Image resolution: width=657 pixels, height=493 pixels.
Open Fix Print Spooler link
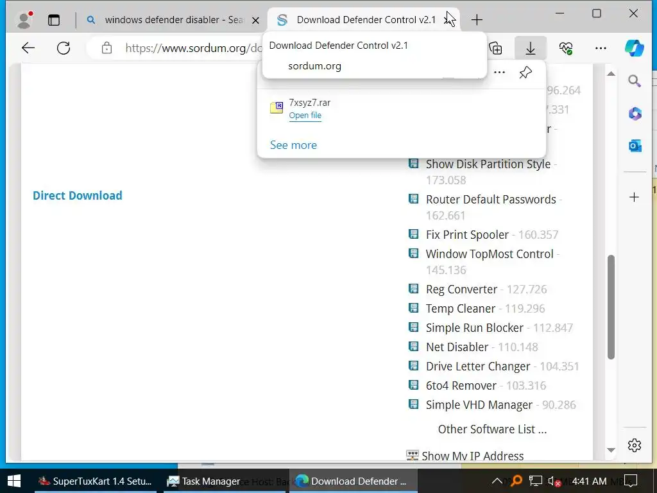click(467, 235)
